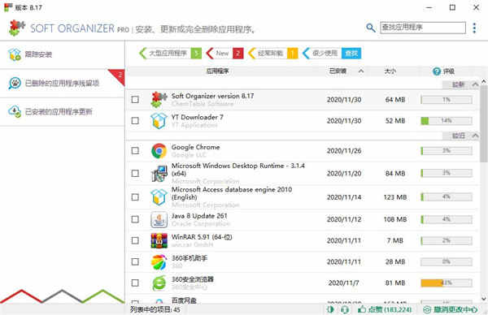Click the 123 MB size value

point(395,197)
